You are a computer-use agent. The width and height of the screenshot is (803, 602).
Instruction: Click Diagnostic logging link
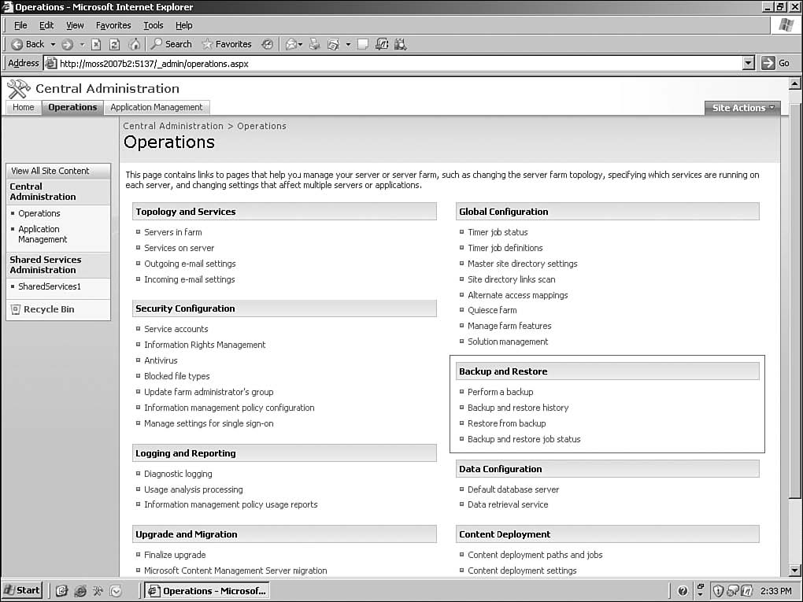(x=178, y=474)
